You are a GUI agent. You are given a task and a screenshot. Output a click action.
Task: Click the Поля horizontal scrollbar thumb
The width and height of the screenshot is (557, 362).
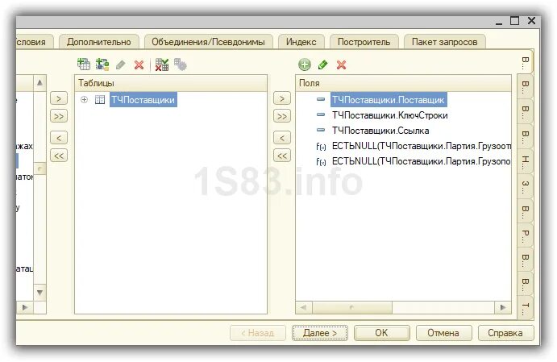(352, 307)
